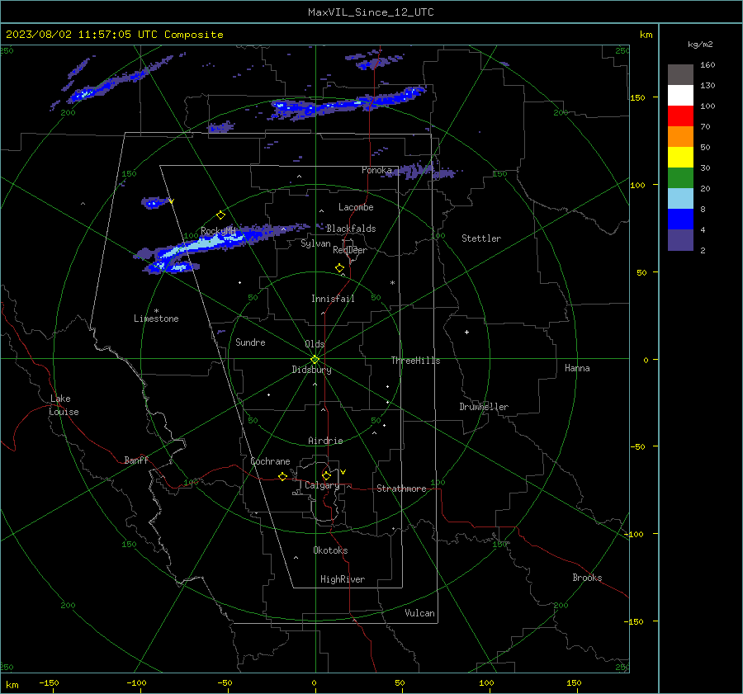Click the blue echo band north of Ponoka
Viewport: 743px width, 694px height.
pos(348,105)
